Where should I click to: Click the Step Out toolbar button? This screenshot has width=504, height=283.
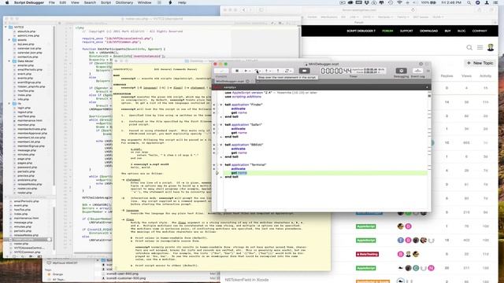(278, 71)
